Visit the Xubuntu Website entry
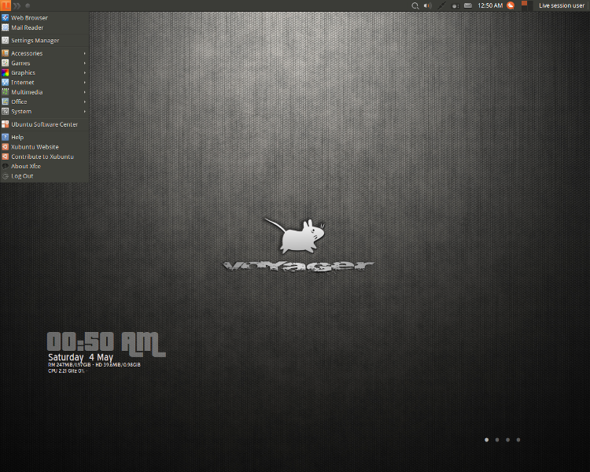 click(x=44, y=147)
